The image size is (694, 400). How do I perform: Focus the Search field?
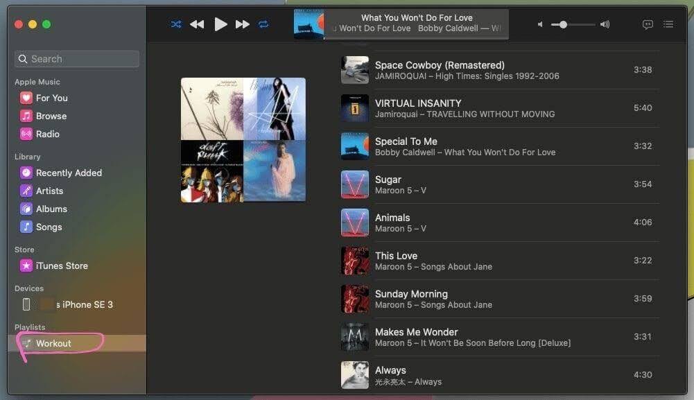point(77,59)
